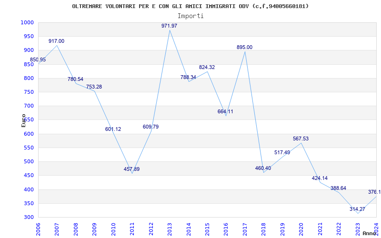Click the Euro y-axis label
381x238 pixels.
[23, 121]
